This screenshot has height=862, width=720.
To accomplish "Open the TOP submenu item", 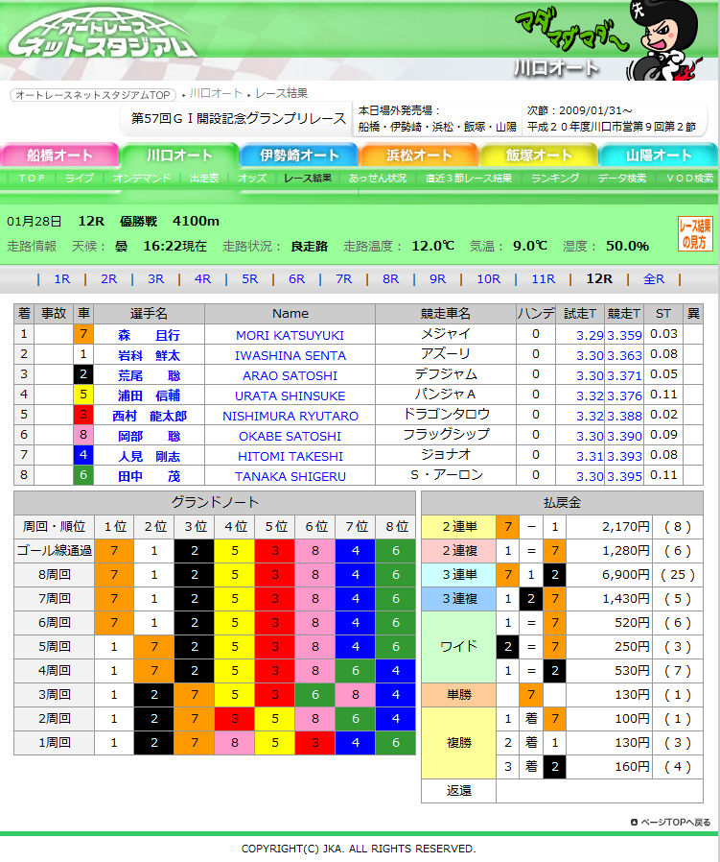I will click(x=32, y=179).
